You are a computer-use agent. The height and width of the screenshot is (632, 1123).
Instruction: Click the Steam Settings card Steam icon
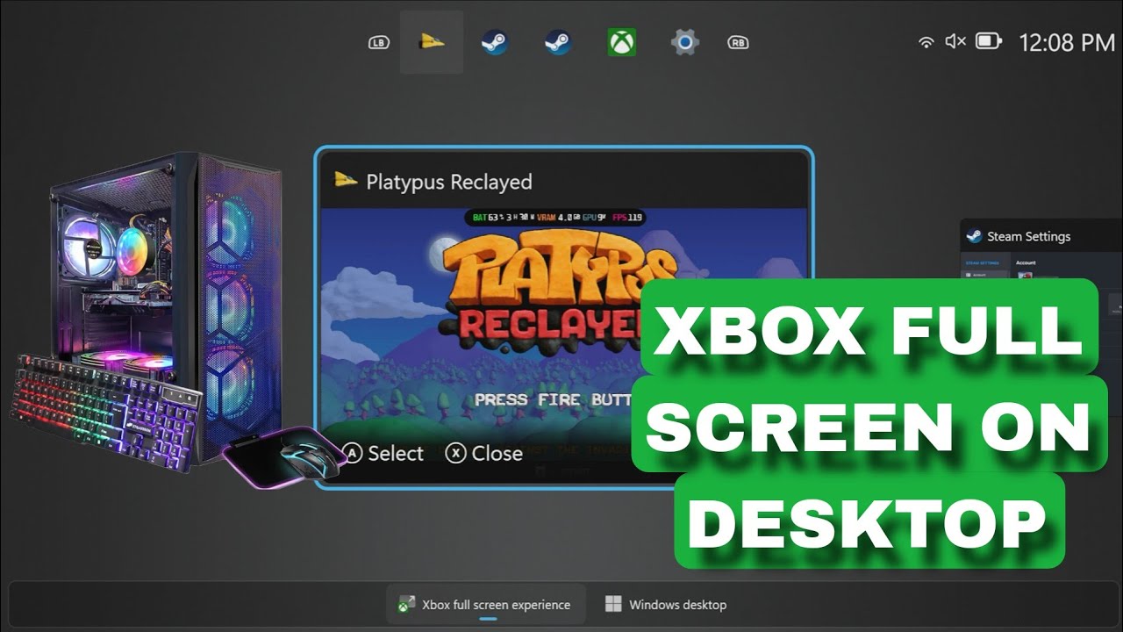coord(974,236)
